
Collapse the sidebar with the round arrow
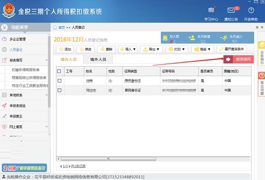[22, 141]
